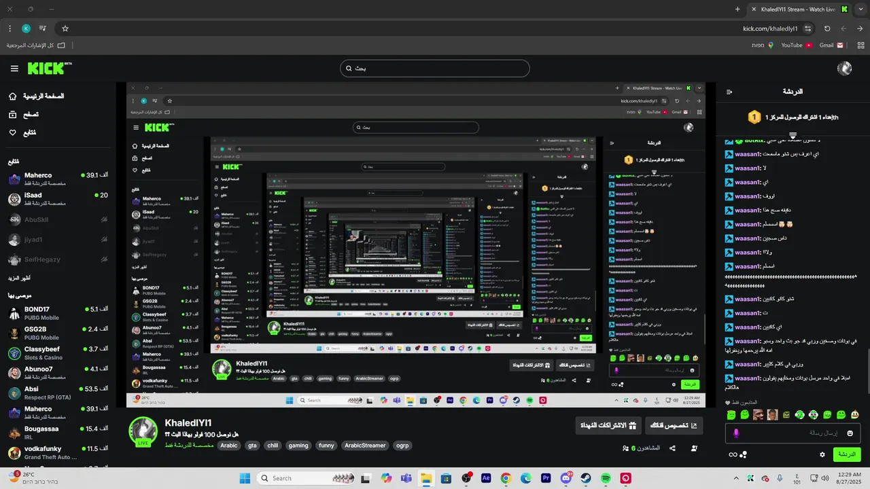
Task: Open the Chrome profile K icon
Action: (x=26, y=29)
